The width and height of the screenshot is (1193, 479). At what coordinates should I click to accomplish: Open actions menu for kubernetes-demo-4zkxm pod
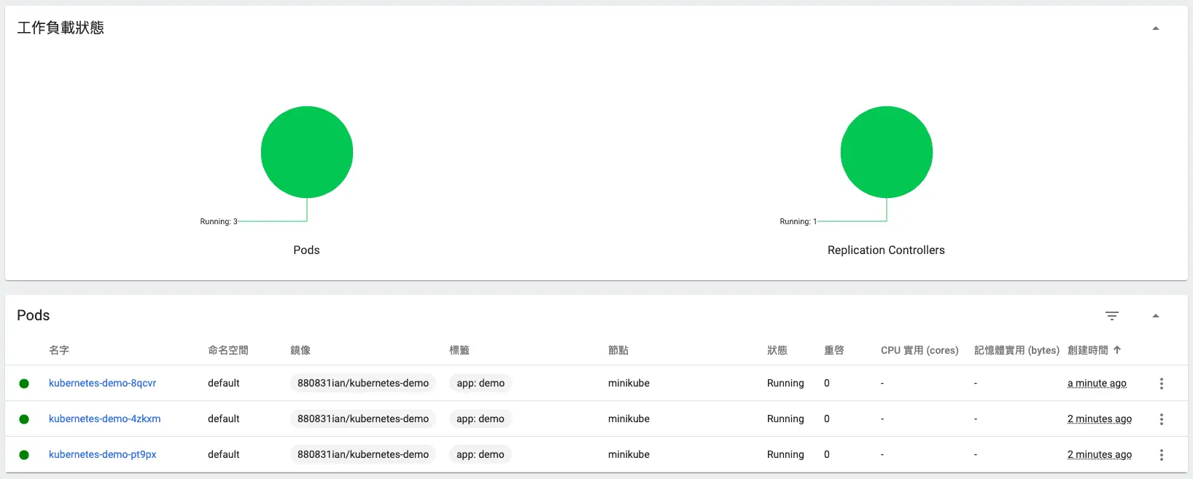click(1161, 419)
